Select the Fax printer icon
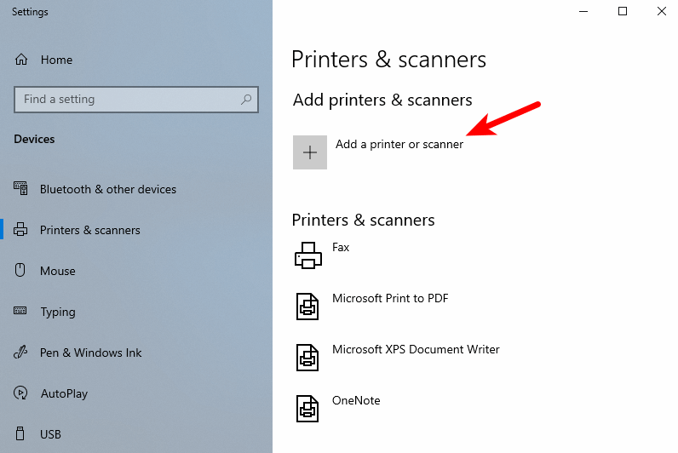This screenshot has height=453, width=678. (x=307, y=255)
